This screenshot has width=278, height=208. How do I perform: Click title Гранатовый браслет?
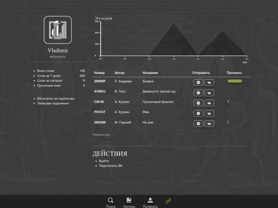[x=158, y=102]
